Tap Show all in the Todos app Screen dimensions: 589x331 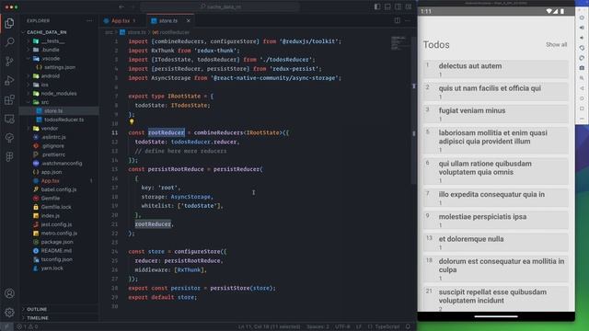[x=556, y=45]
